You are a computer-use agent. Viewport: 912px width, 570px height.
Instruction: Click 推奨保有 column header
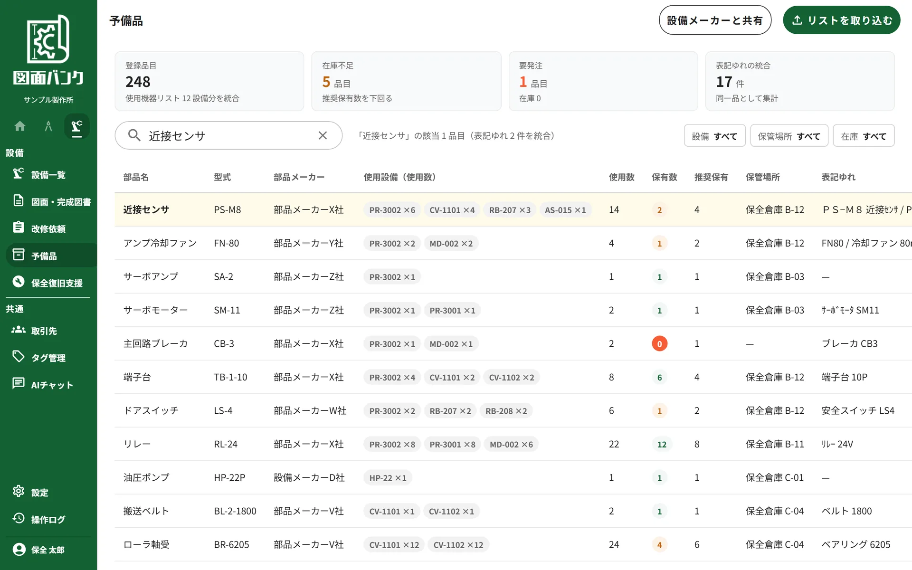711,177
